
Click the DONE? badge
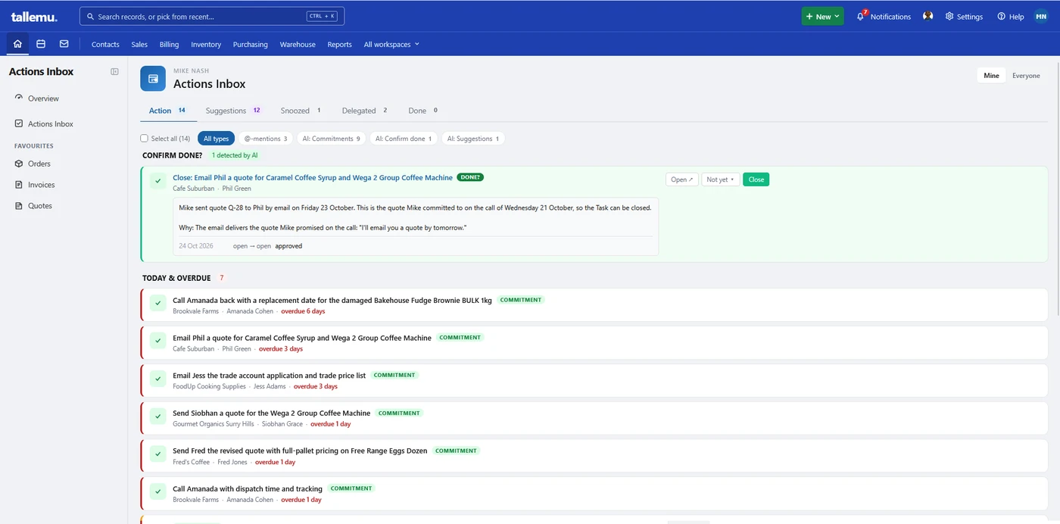470,177
